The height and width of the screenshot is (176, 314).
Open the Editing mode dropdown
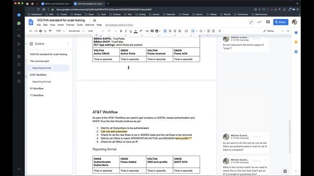(273, 31)
